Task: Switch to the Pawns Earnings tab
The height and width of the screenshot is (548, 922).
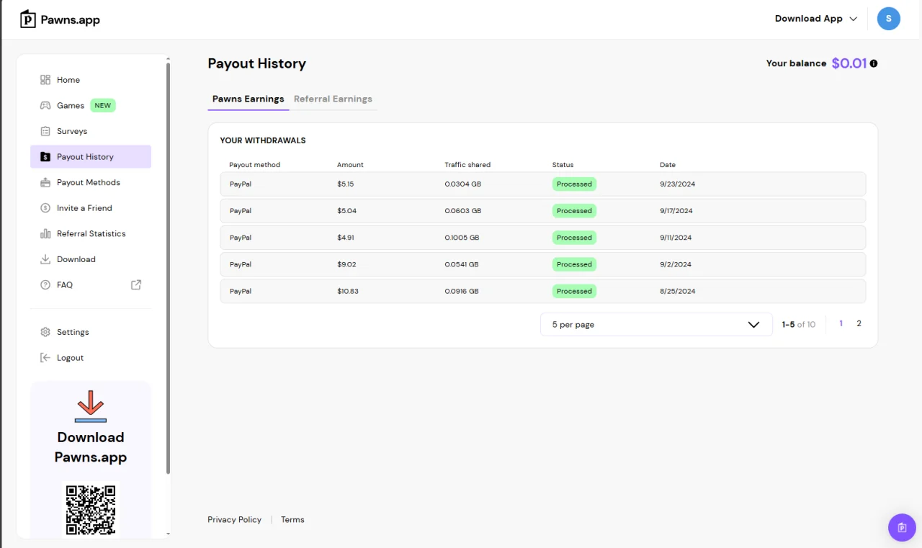Action: tap(249, 99)
